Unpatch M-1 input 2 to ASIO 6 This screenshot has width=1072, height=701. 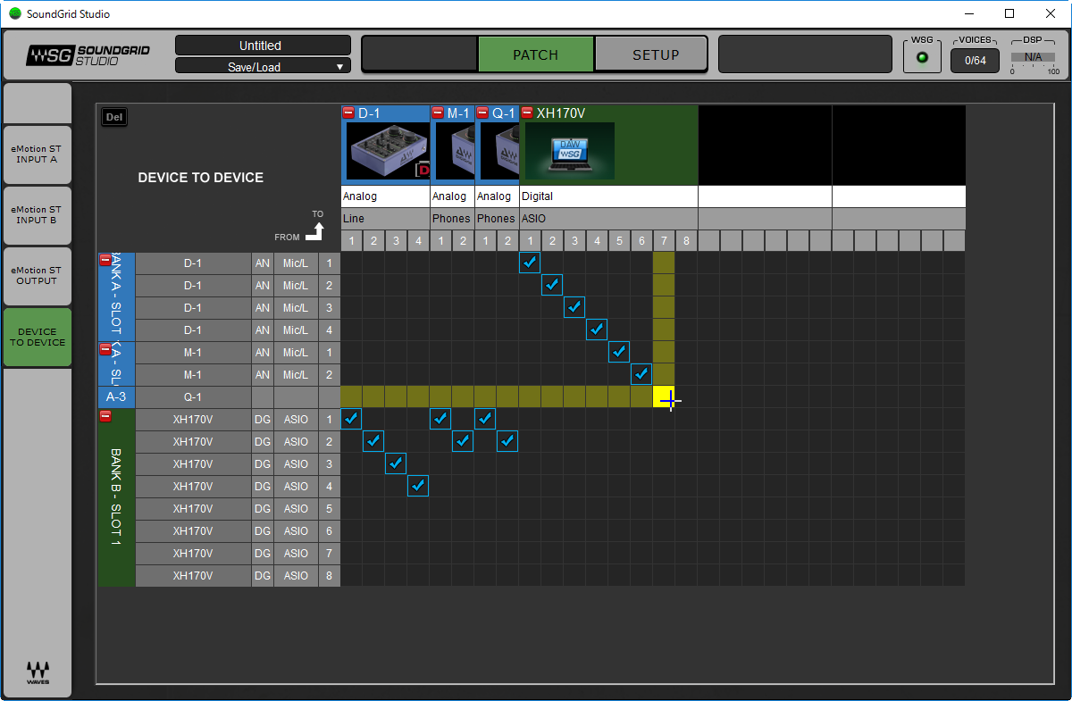[641, 374]
